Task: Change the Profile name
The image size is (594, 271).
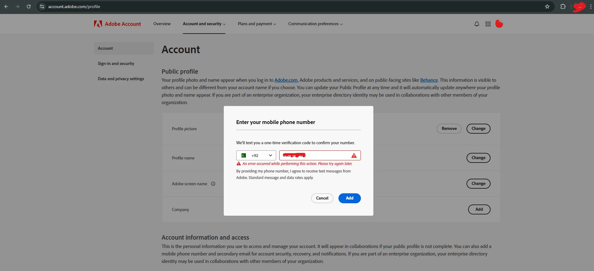Action: coord(478,158)
